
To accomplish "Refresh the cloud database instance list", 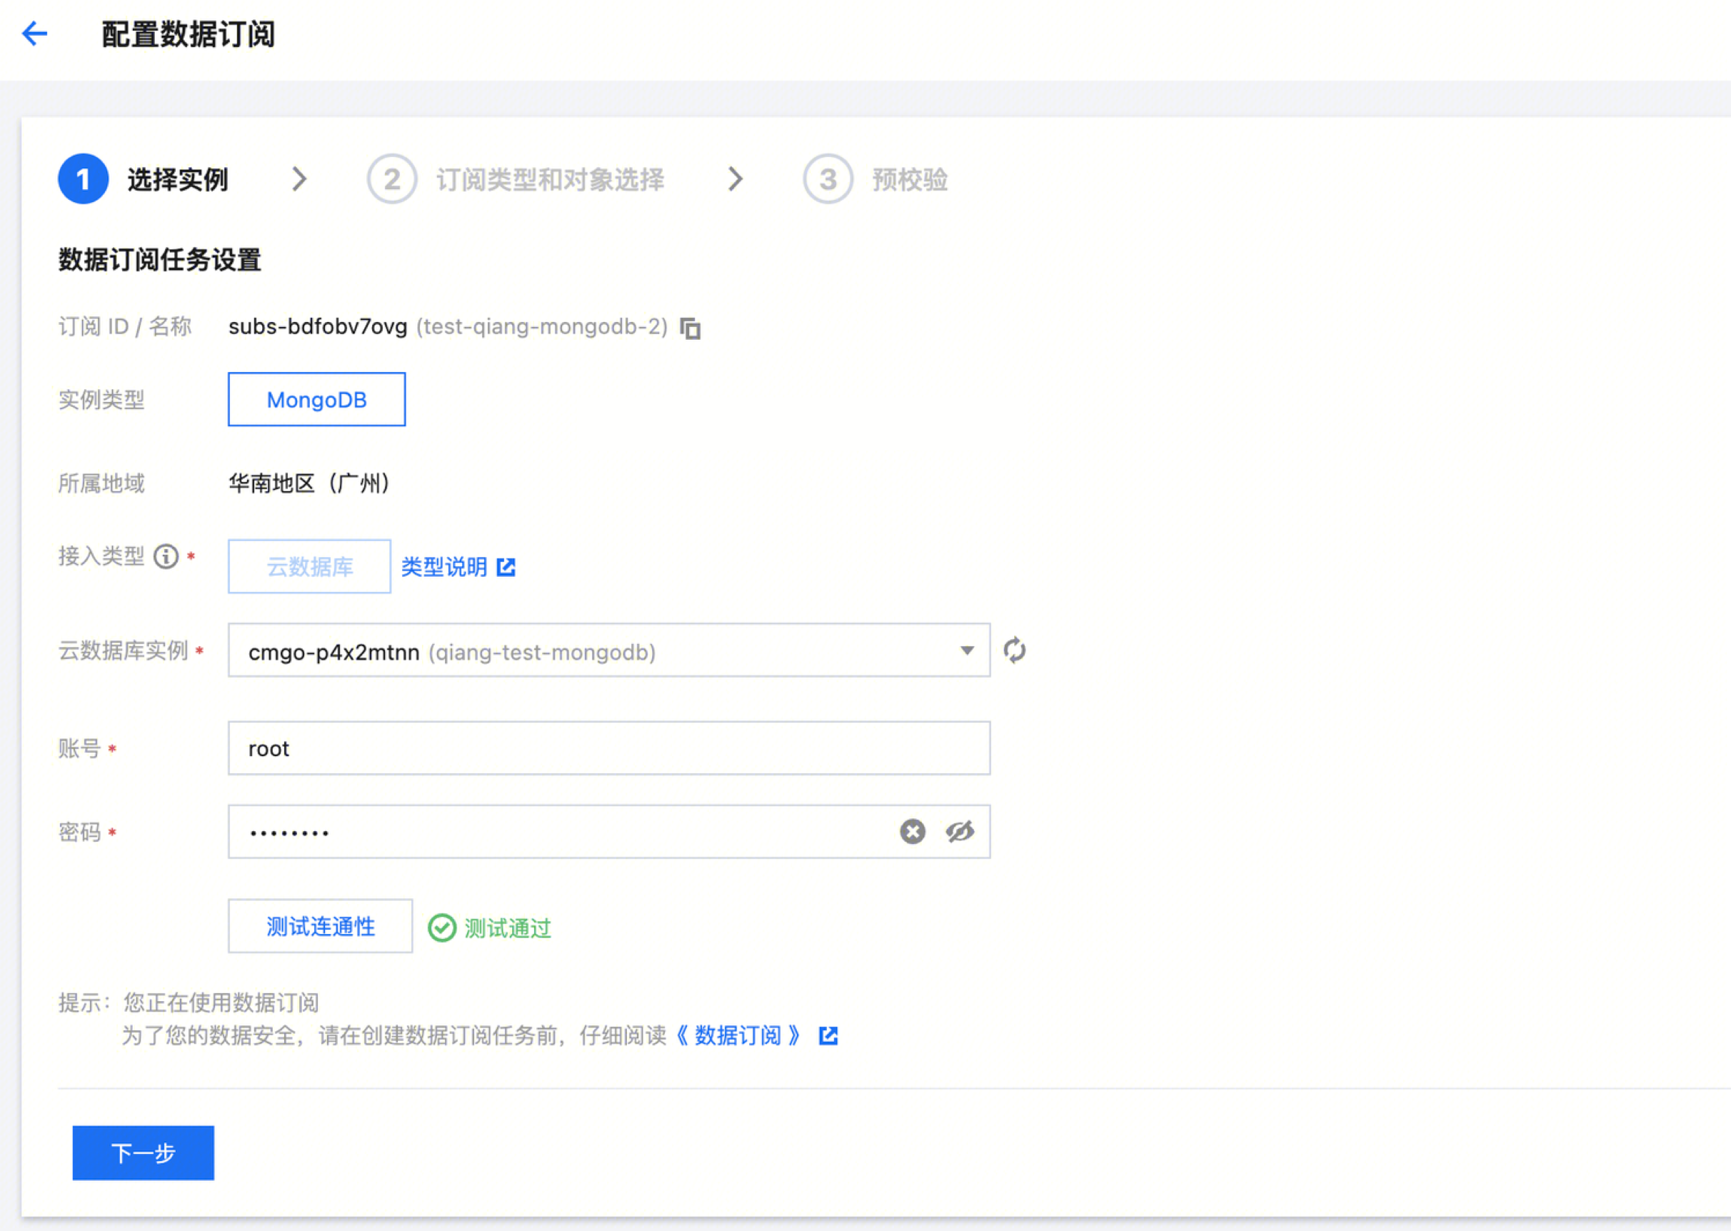I will click(x=1014, y=650).
